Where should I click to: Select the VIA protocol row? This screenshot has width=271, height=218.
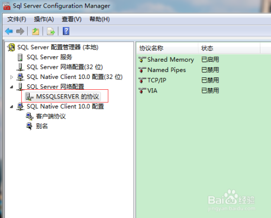[152, 90]
